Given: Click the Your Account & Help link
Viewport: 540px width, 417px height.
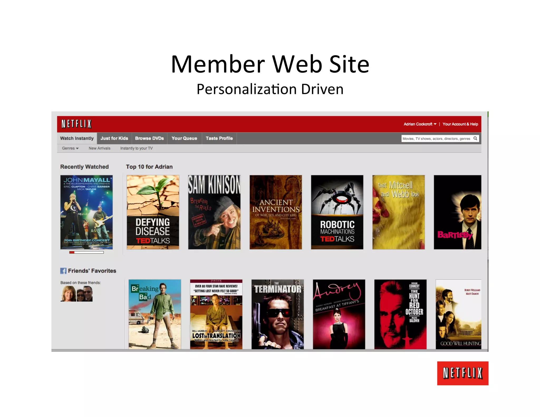Looking at the screenshot, I should point(460,124).
